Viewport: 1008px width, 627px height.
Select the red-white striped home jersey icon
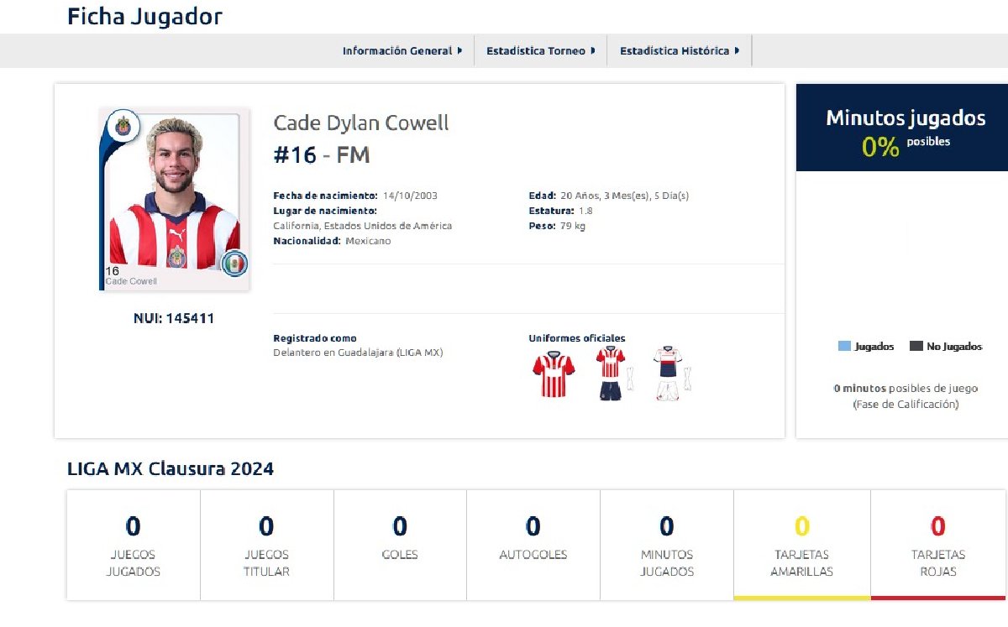pyautogui.click(x=554, y=374)
